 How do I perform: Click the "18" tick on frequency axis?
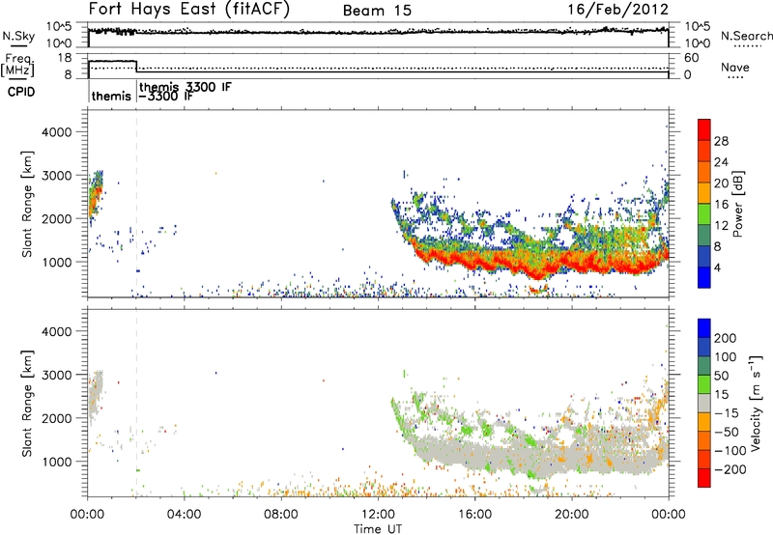tap(64, 58)
